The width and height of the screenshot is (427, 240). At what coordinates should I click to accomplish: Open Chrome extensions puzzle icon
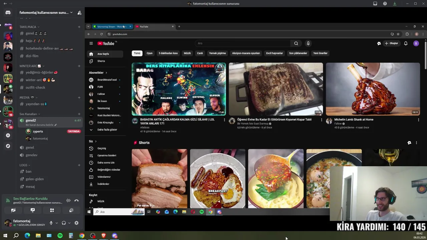(407, 34)
